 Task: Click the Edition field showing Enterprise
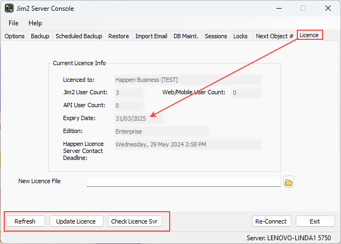[162, 131]
